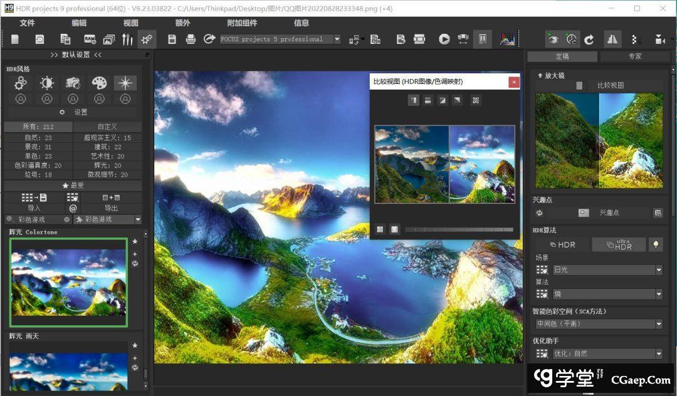This screenshot has height=396, width=677.
Task: Select the brightness sun HDR style icon
Action: coord(47,83)
